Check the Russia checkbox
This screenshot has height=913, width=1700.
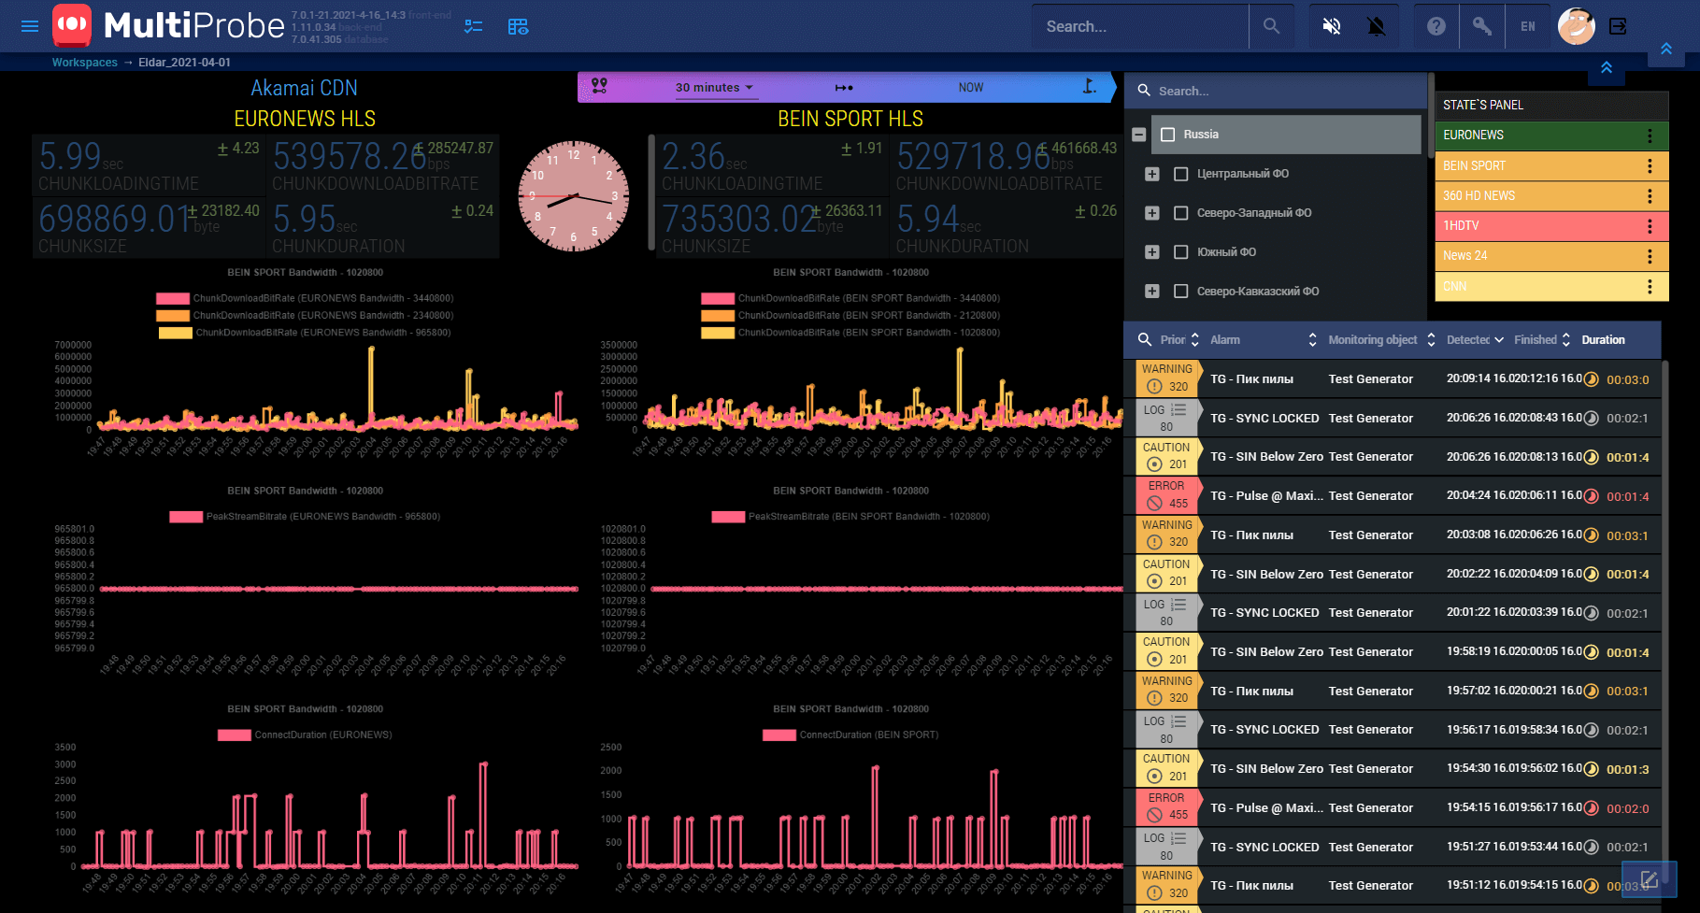pyautogui.click(x=1167, y=135)
